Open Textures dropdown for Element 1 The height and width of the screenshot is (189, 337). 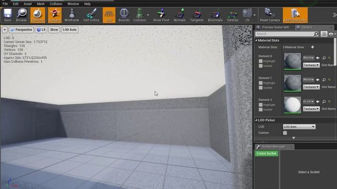tap(311, 87)
